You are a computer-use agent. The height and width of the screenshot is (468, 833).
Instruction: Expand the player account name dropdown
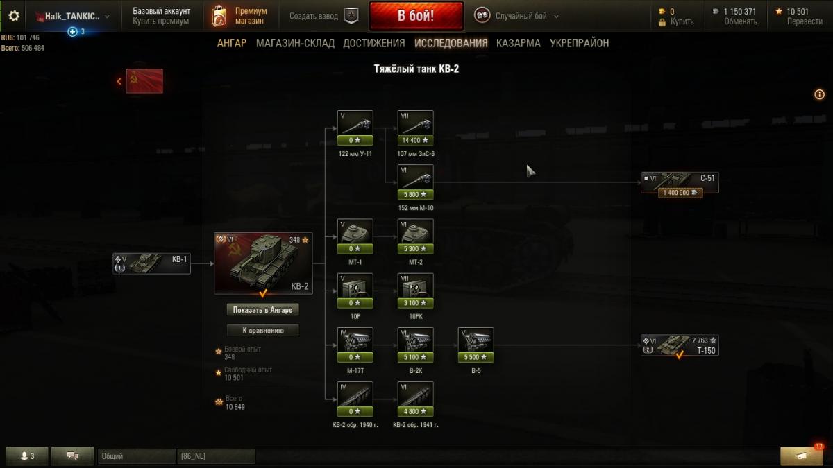(72, 16)
